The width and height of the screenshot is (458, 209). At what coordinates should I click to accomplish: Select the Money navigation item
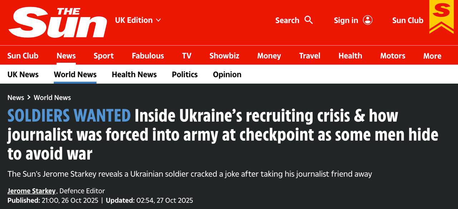[269, 56]
